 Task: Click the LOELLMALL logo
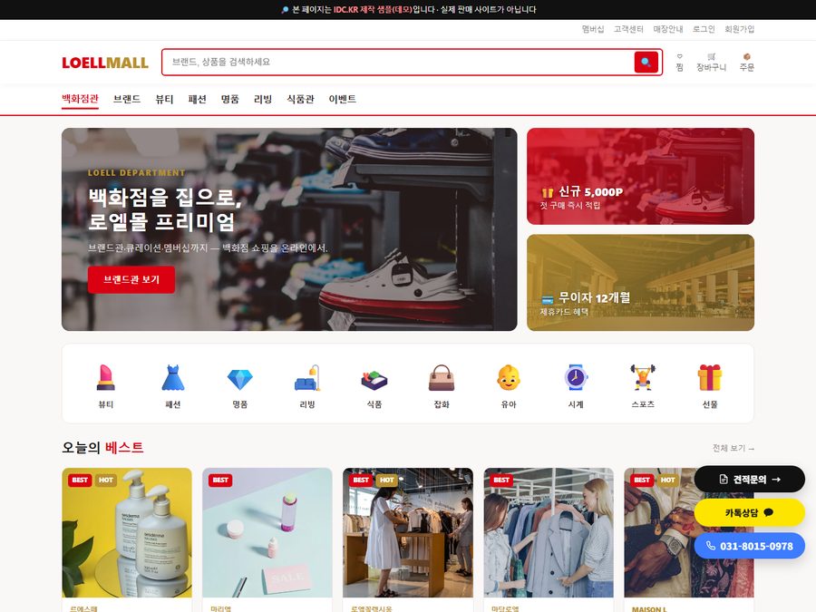(x=105, y=63)
